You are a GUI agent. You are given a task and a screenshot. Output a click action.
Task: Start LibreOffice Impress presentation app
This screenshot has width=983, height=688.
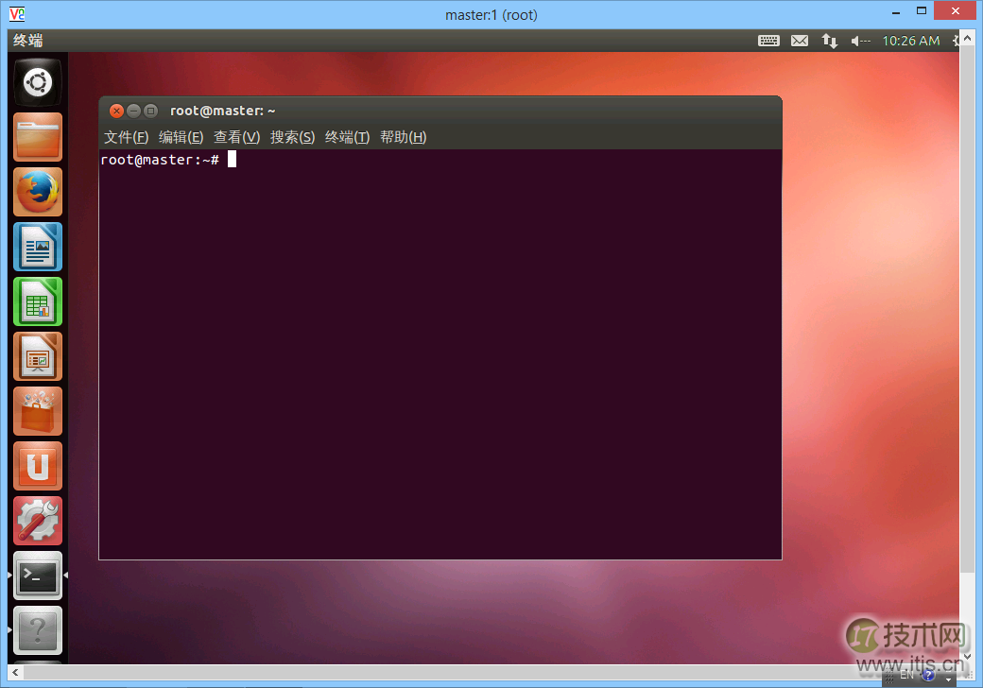(38, 356)
